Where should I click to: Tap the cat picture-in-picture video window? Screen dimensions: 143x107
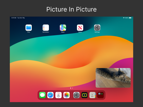click(x=113, y=78)
